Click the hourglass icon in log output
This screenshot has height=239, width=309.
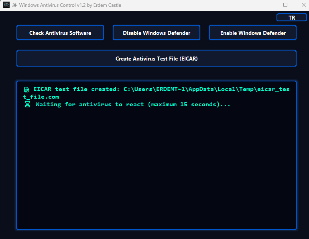tap(27, 104)
